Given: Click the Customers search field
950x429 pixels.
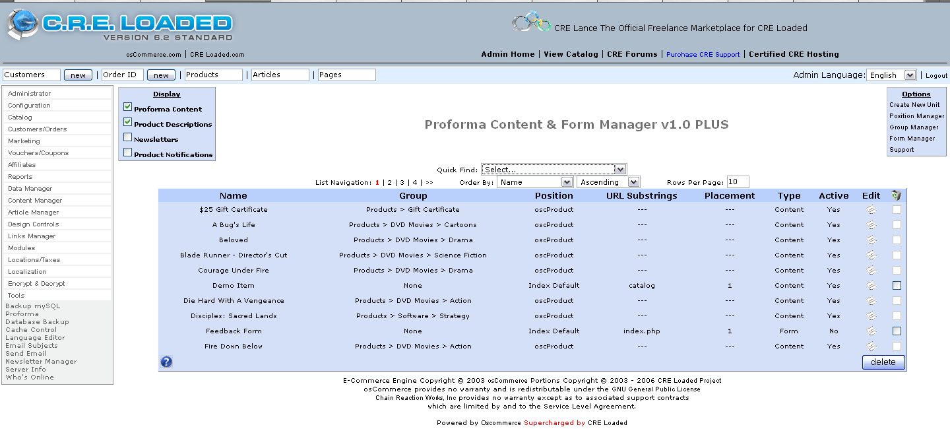Looking at the screenshot, I should 32,75.
